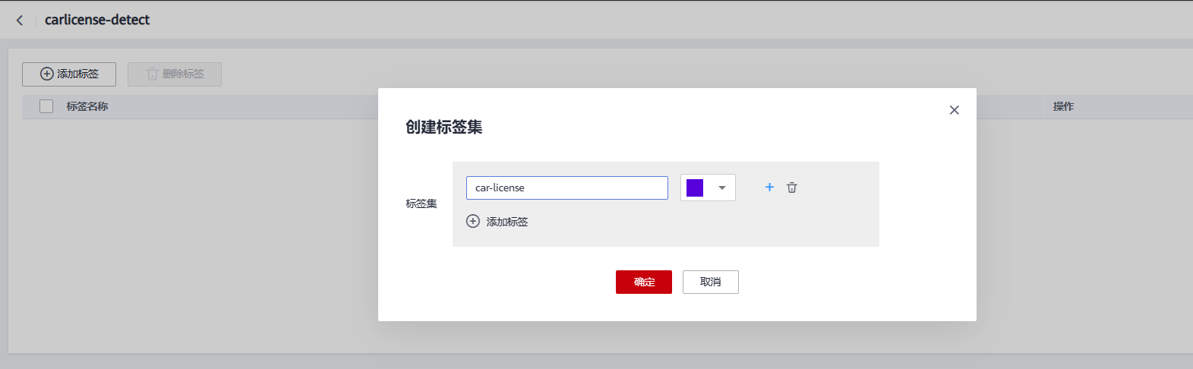Cancel the dialog with 取消
Image resolution: width=1193 pixels, height=369 pixels.
click(x=710, y=282)
